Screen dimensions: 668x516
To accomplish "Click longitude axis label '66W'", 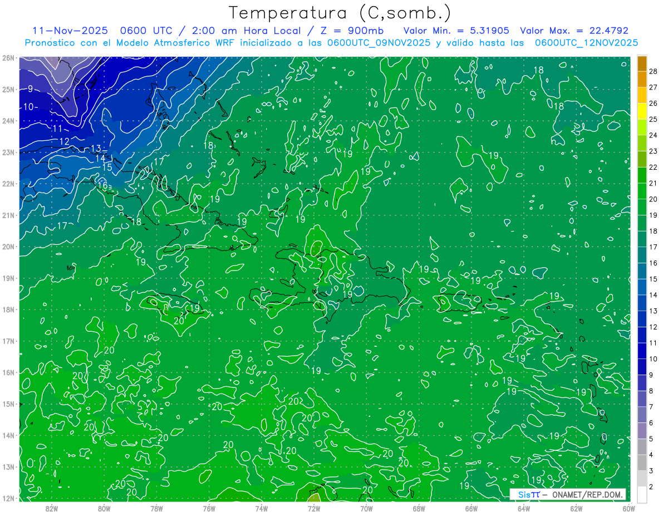I will coord(471,508).
